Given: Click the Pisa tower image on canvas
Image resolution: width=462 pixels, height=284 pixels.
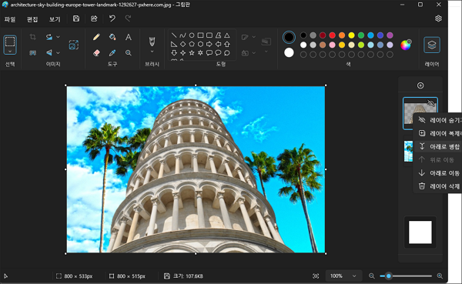Looking at the screenshot, I should (x=196, y=169).
